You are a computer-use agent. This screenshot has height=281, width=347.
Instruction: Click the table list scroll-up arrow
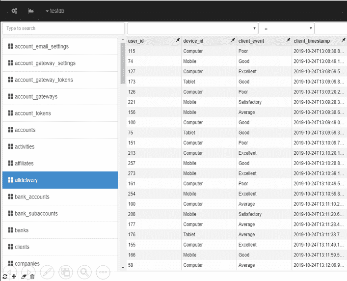[x=123, y=40]
